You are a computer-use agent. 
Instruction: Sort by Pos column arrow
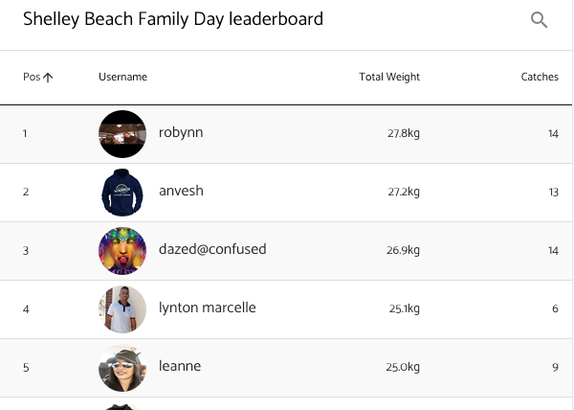(x=48, y=78)
